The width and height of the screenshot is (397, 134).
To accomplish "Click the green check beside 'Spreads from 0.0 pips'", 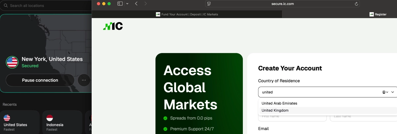I will [x=165, y=118].
